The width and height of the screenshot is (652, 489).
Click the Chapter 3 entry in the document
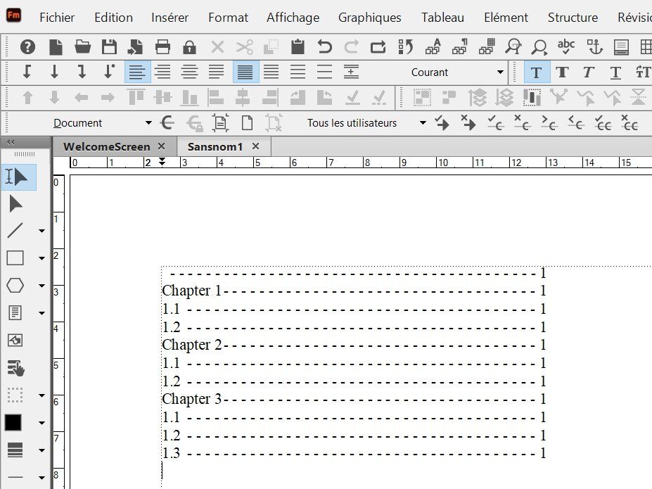pos(192,399)
